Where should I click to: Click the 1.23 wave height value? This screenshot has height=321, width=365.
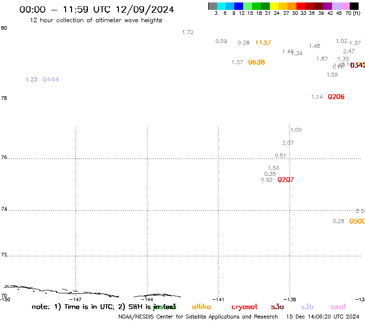tap(32, 80)
